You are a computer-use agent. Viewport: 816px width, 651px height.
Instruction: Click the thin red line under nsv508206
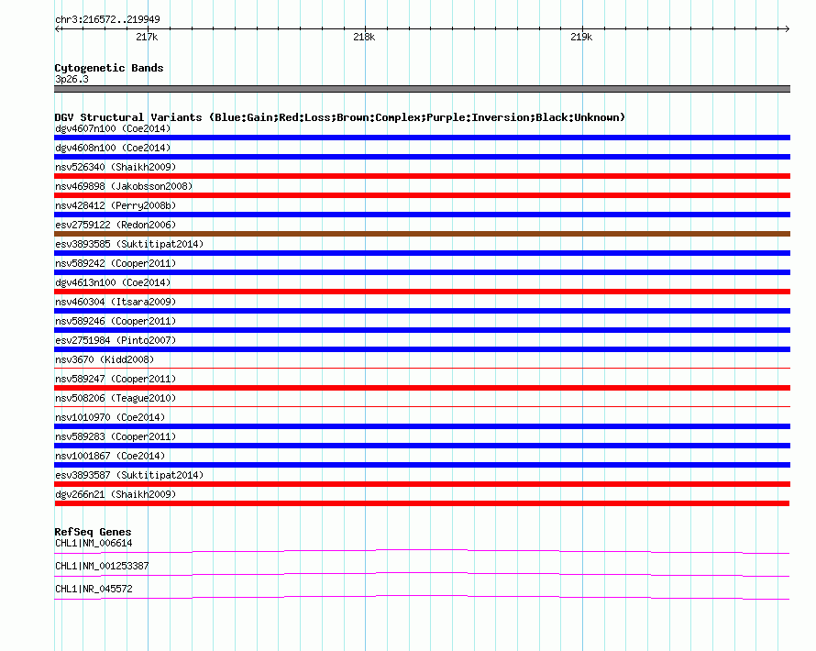tap(422, 406)
